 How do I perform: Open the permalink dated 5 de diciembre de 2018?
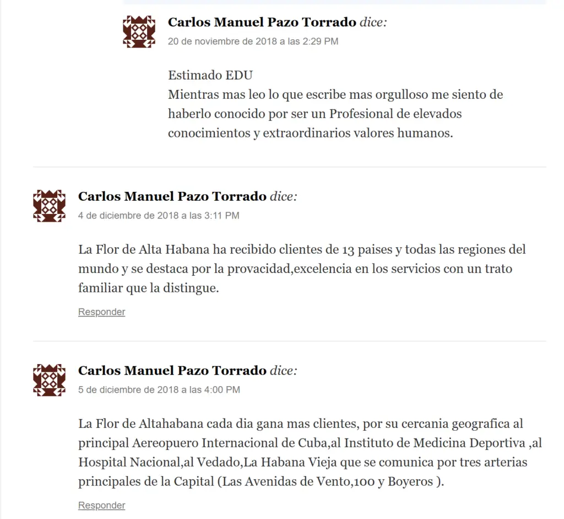(x=159, y=390)
